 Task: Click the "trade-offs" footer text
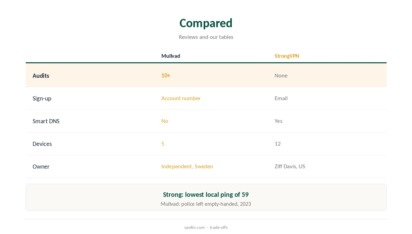tap(219, 227)
